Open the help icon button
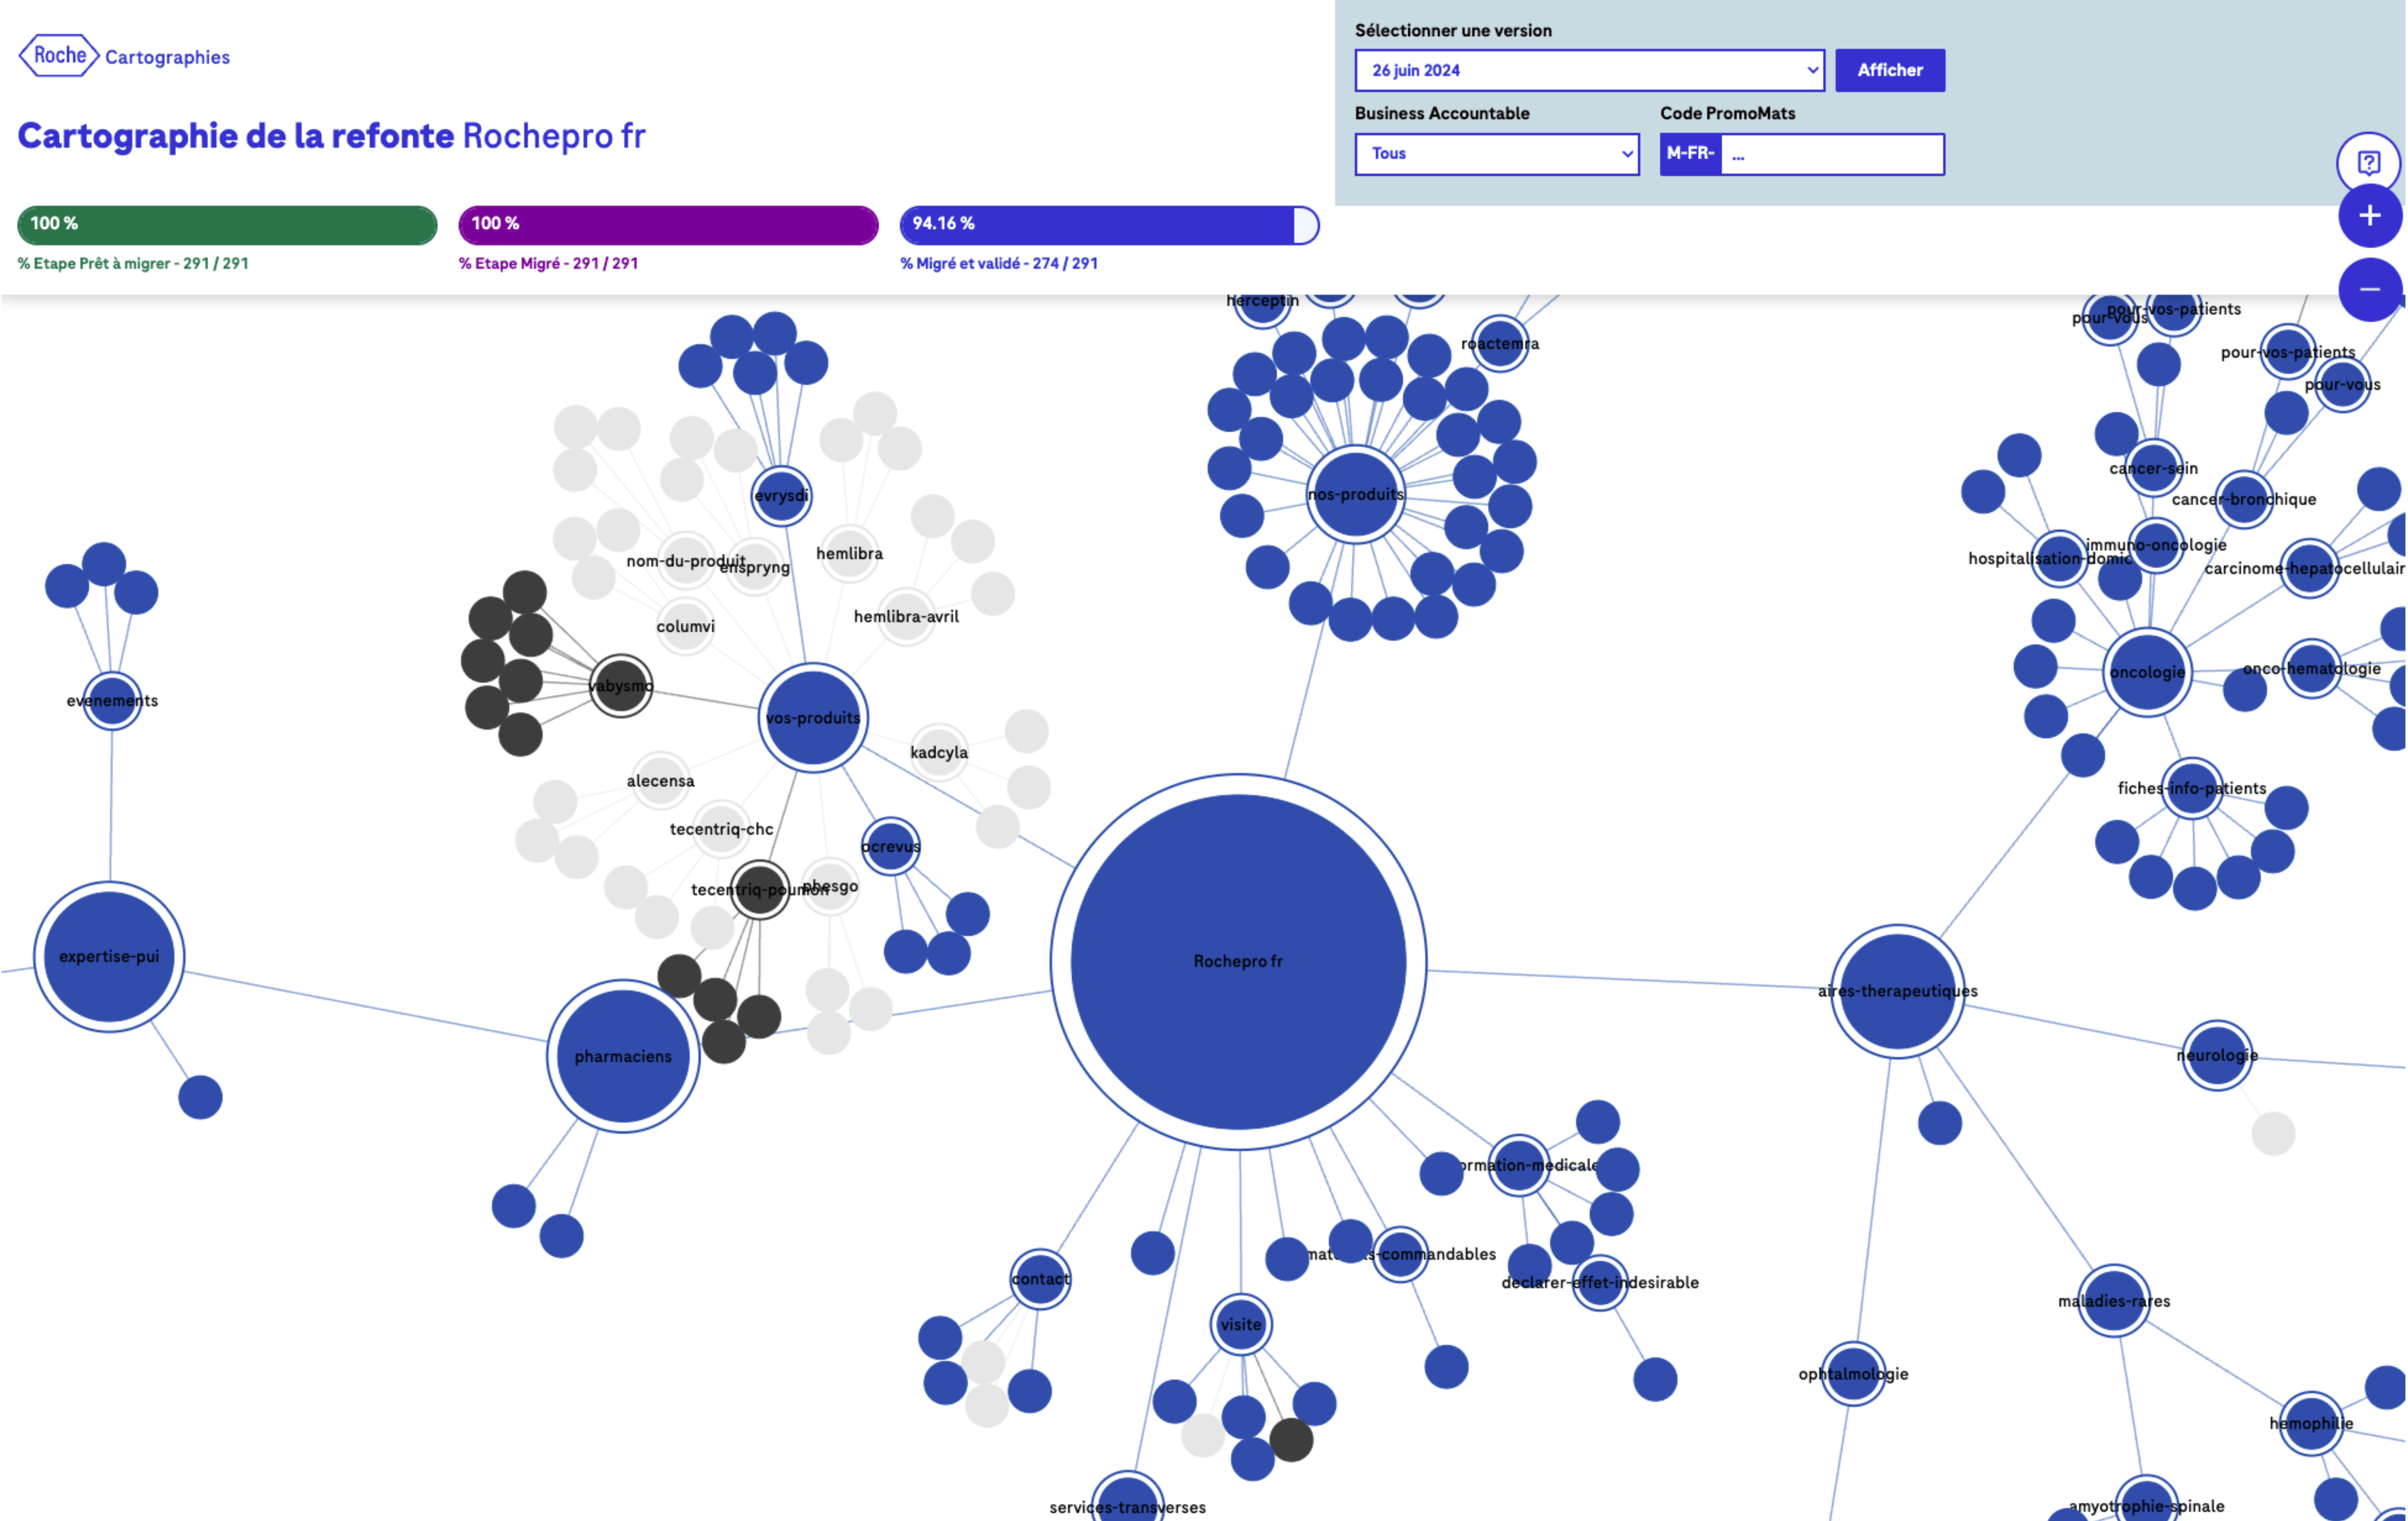Viewport: 2408px width, 1521px height. [2368, 162]
